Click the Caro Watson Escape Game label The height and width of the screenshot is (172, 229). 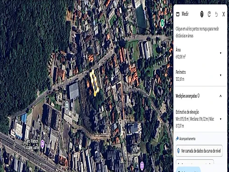click(32, 144)
